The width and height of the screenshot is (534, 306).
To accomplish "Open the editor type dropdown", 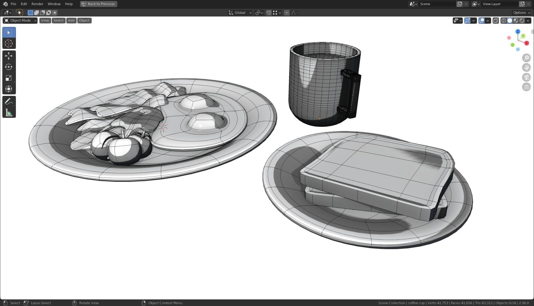I will click(x=7, y=12).
